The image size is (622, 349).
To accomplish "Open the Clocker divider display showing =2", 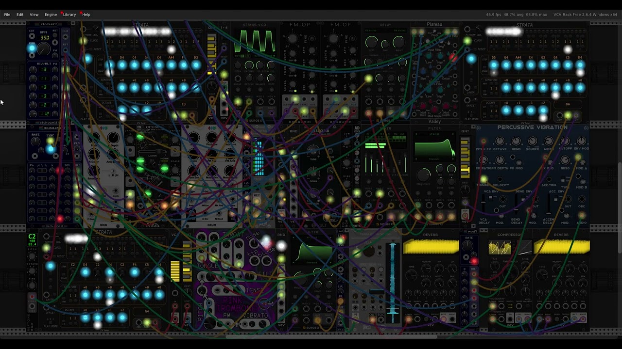I will click(44, 105).
